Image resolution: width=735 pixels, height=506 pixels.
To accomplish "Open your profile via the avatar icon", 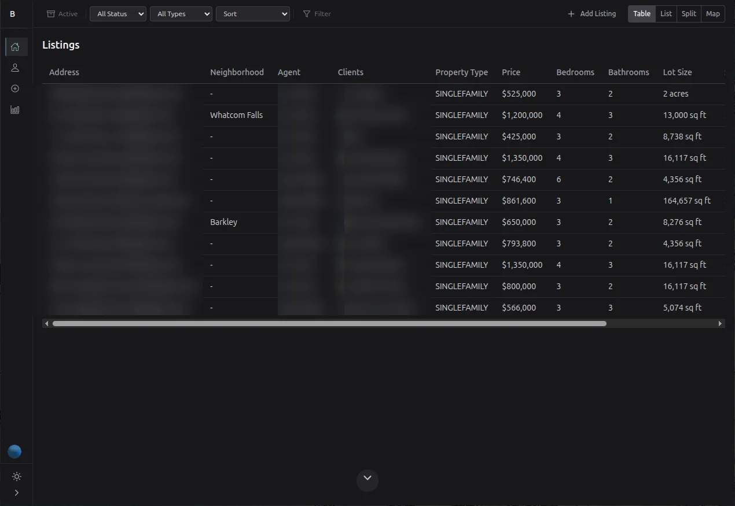I will tap(14, 452).
